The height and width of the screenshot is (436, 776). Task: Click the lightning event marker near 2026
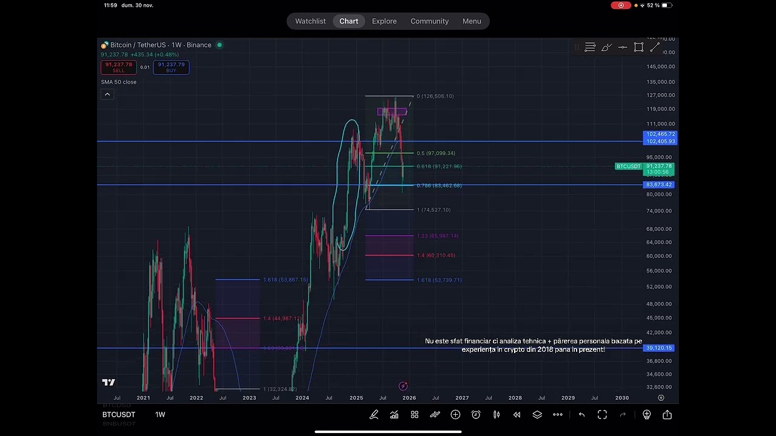coord(403,386)
